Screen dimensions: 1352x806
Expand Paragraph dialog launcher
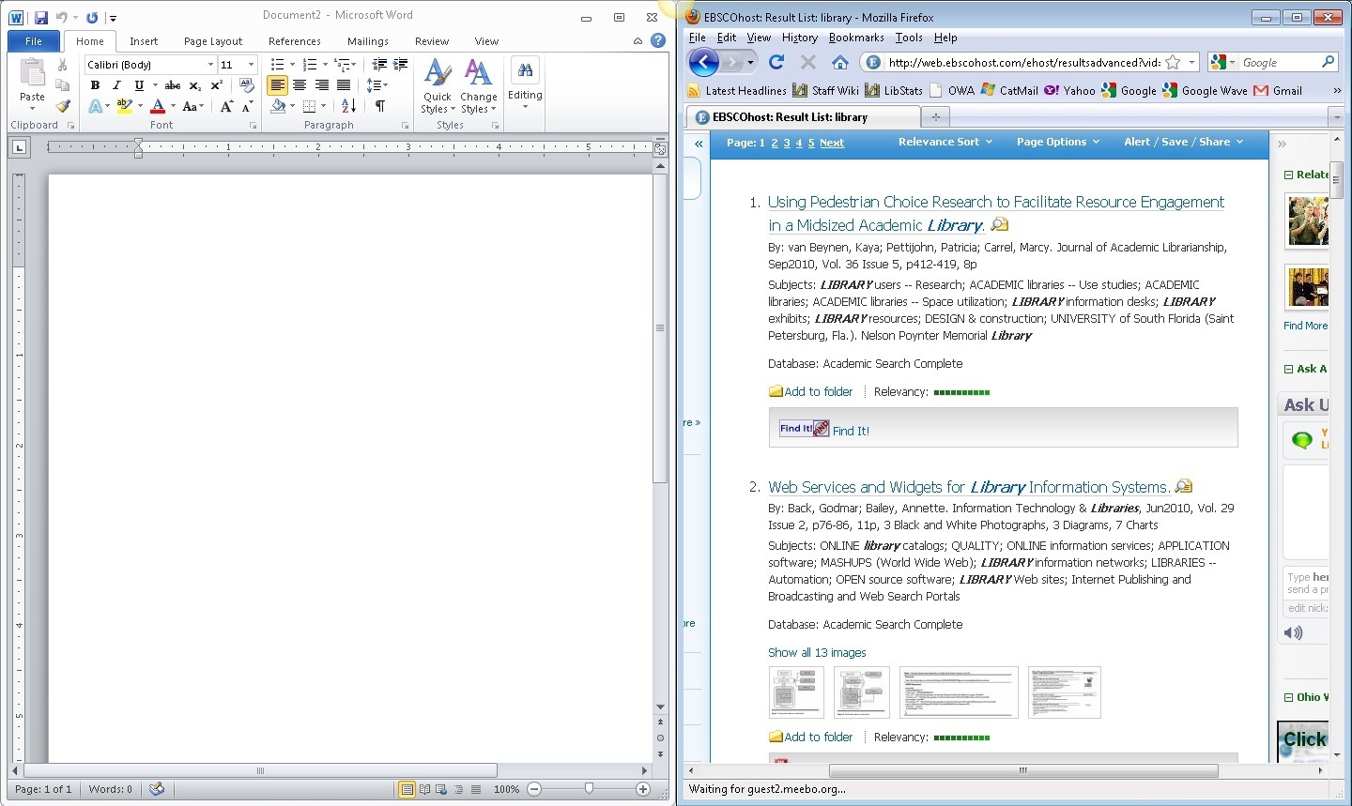tap(406, 126)
